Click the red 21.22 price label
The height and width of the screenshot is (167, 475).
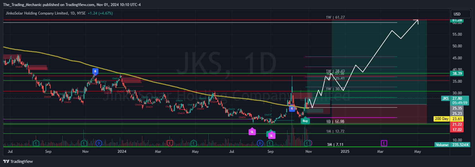click(x=457, y=124)
